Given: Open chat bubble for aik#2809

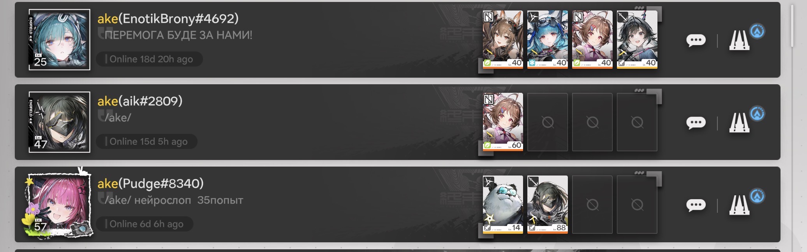Looking at the screenshot, I should pyautogui.click(x=696, y=123).
